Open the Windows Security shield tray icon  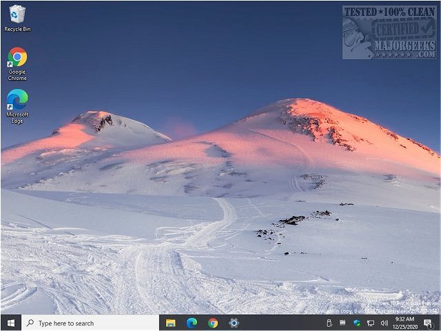tap(357, 323)
